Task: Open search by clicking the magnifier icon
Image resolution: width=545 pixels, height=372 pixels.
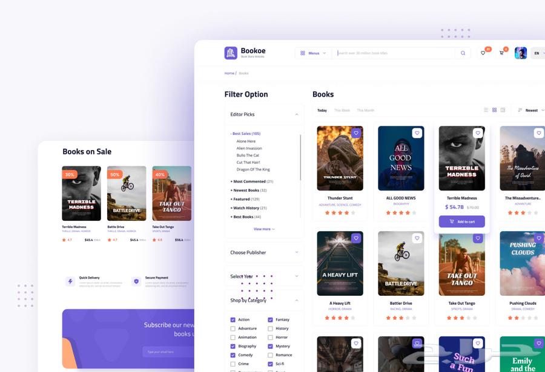Action: pyautogui.click(x=463, y=53)
